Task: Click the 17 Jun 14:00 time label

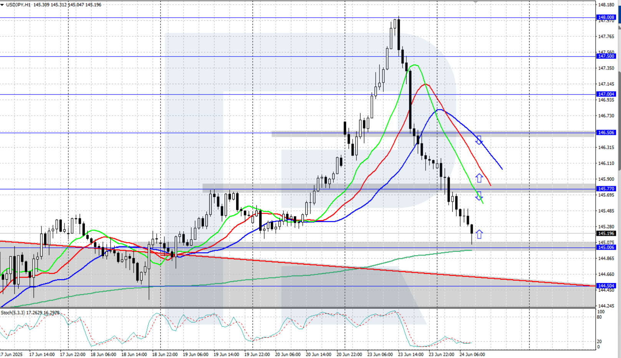Action: pos(42,355)
